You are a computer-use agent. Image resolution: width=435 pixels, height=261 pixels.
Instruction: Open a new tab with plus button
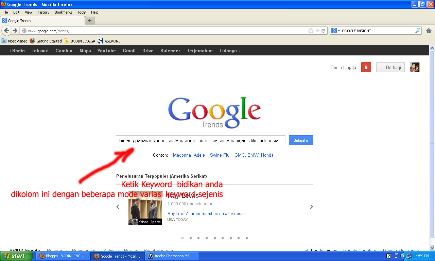[x=89, y=20]
